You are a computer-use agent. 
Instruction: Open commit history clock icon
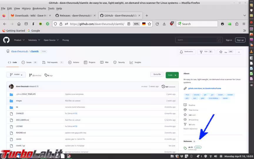(163, 87)
